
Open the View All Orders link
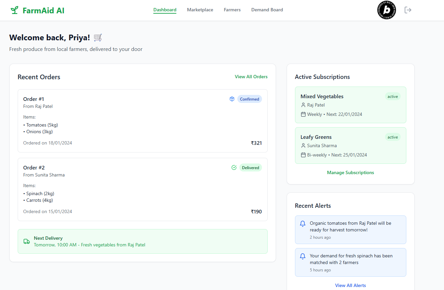[251, 77]
